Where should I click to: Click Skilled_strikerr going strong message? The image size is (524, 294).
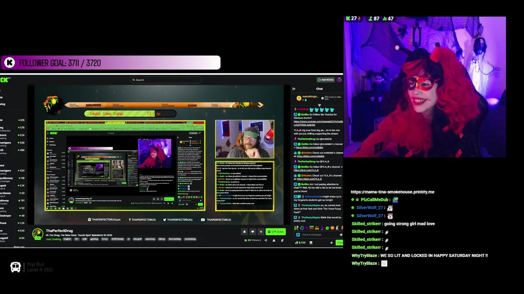coord(393,224)
